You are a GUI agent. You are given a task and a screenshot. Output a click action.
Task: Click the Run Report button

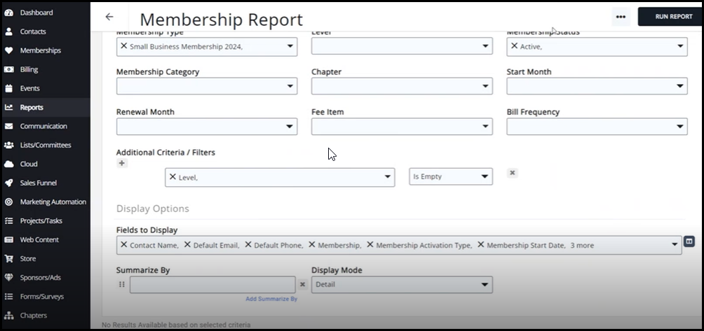pos(673,17)
